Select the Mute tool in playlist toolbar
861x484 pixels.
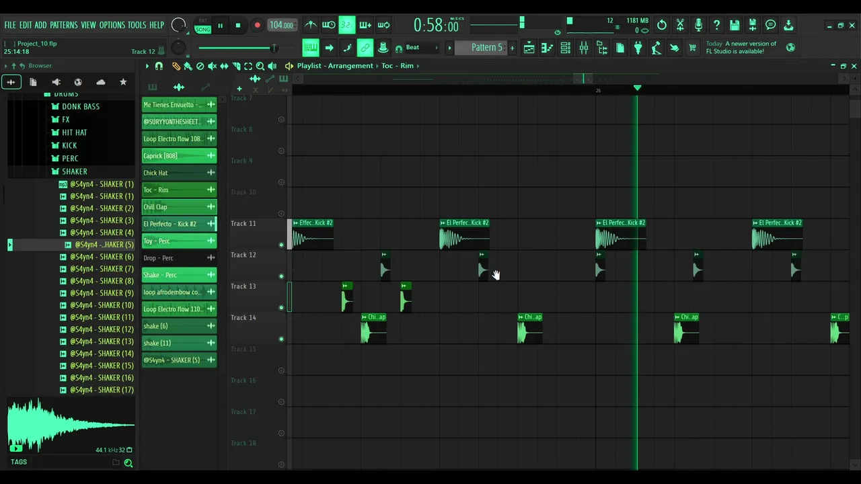[x=212, y=66]
